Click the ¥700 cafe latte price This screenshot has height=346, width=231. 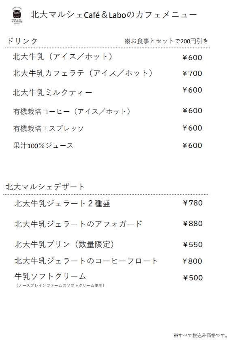(x=192, y=73)
